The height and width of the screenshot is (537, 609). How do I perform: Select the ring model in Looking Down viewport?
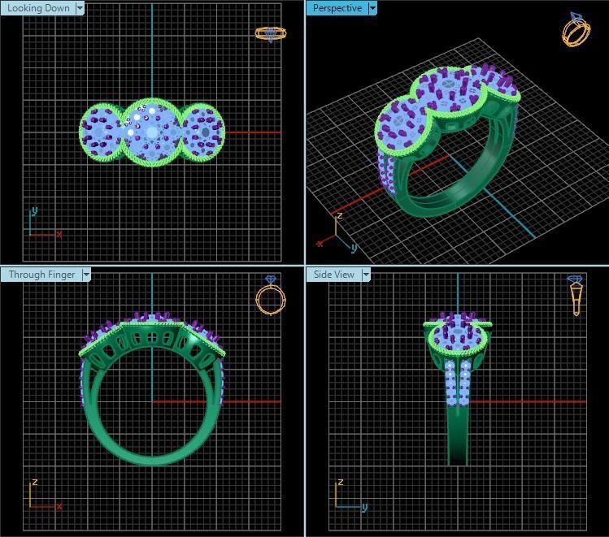(152, 132)
